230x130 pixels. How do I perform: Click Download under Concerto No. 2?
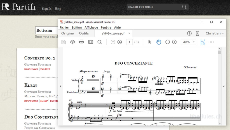tap(31, 69)
